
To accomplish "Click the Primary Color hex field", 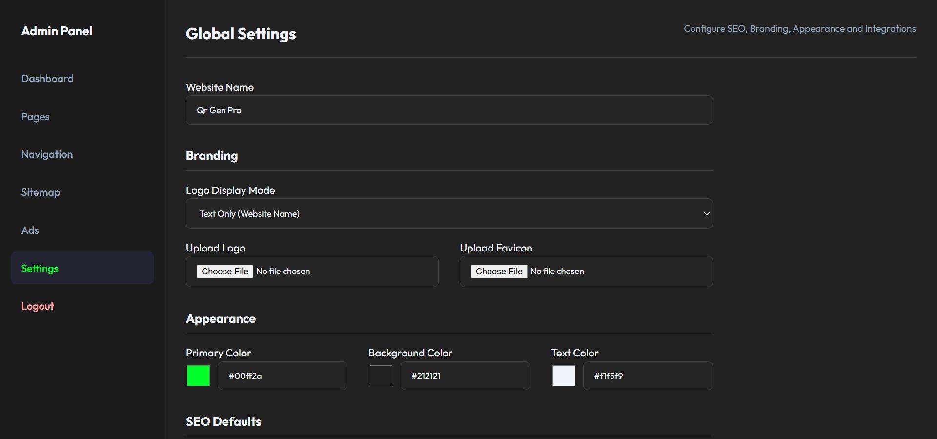I will [x=282, y=376].
